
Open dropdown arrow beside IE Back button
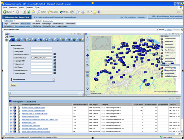(x=13, y=12)
